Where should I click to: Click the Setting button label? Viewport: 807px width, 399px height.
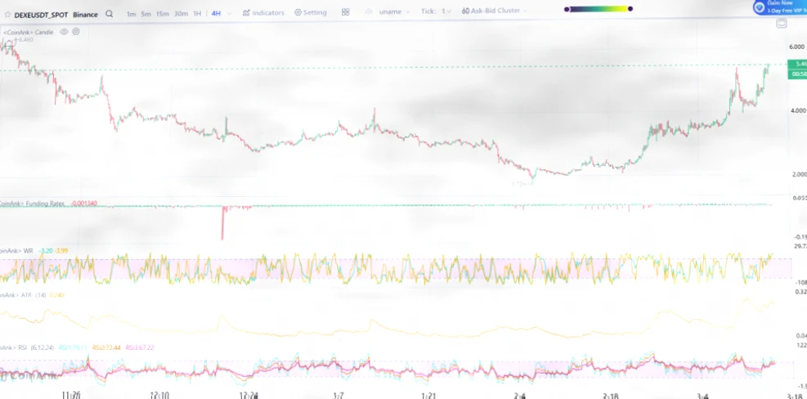click(315, 12)
